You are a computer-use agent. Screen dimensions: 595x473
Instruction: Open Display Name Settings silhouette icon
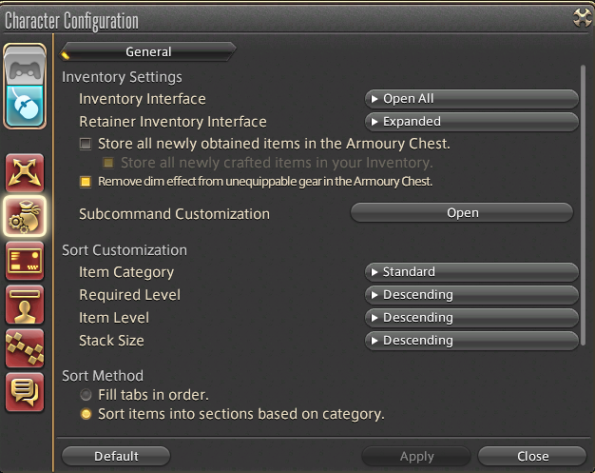pyautogui.click(x=25, y=305)
